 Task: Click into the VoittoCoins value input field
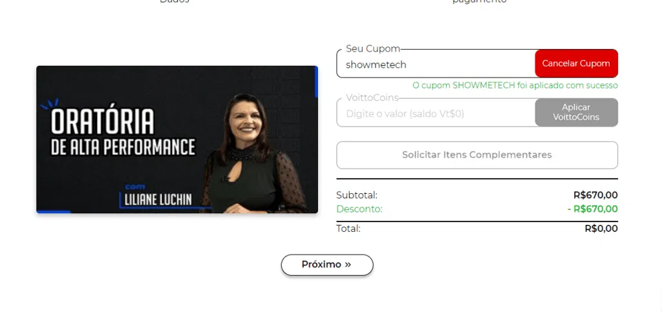pyautogui.click(x=436, y=114)
